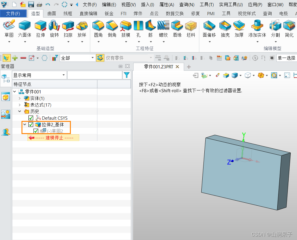Switch to the 钣金 ribbon tab

click(x=109, y=13)
